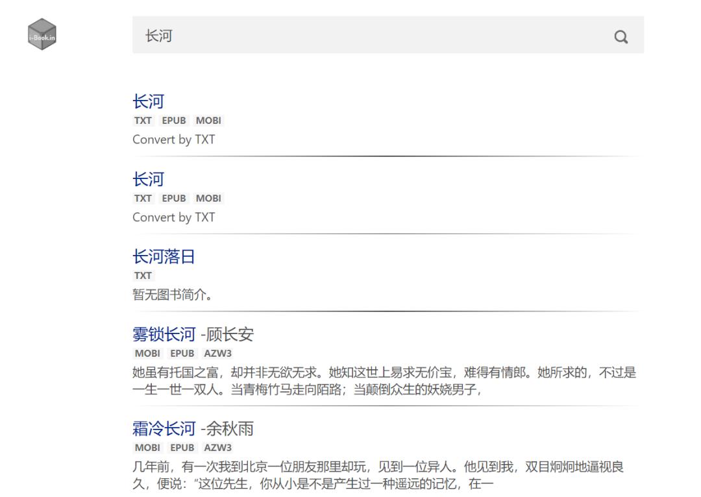701x497 pixels.
Task: Select the MOBI badge under the second 长河 result
Action: pos(208,198)
